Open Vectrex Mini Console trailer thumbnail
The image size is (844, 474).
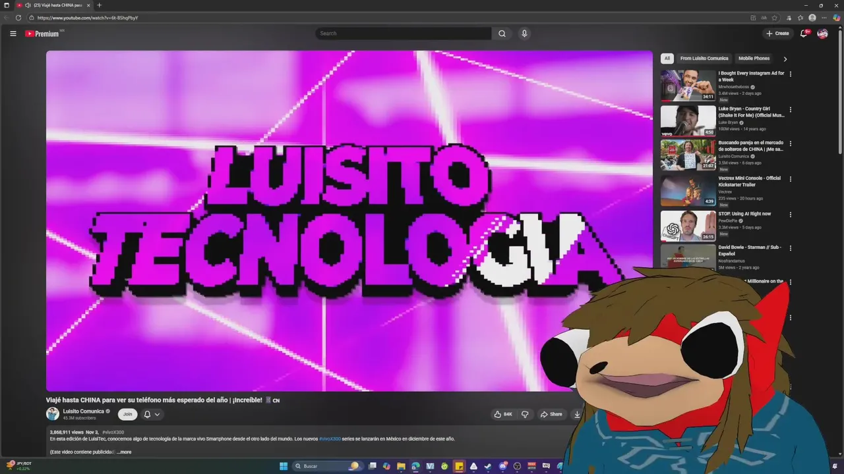(x=688, y=190)
